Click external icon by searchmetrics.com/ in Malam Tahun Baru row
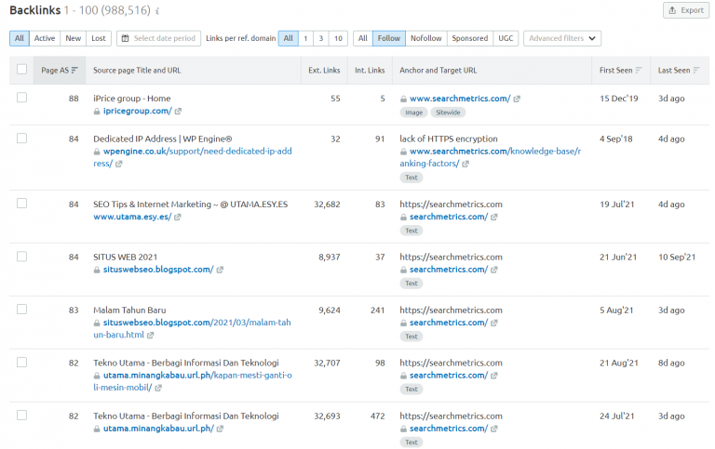Image resolution: width=715 pixels, height=449 pixels. 493,323
